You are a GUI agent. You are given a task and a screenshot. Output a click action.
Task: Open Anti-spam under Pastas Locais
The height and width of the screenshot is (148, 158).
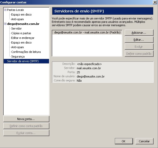[x=17, y=19]
